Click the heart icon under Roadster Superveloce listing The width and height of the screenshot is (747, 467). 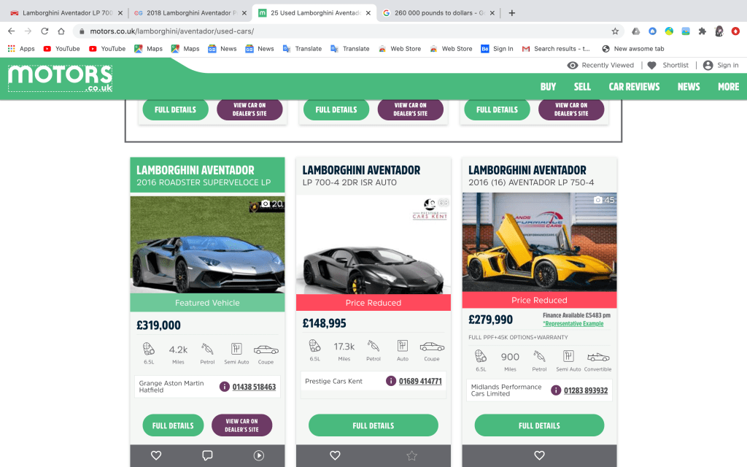point(155,455)
